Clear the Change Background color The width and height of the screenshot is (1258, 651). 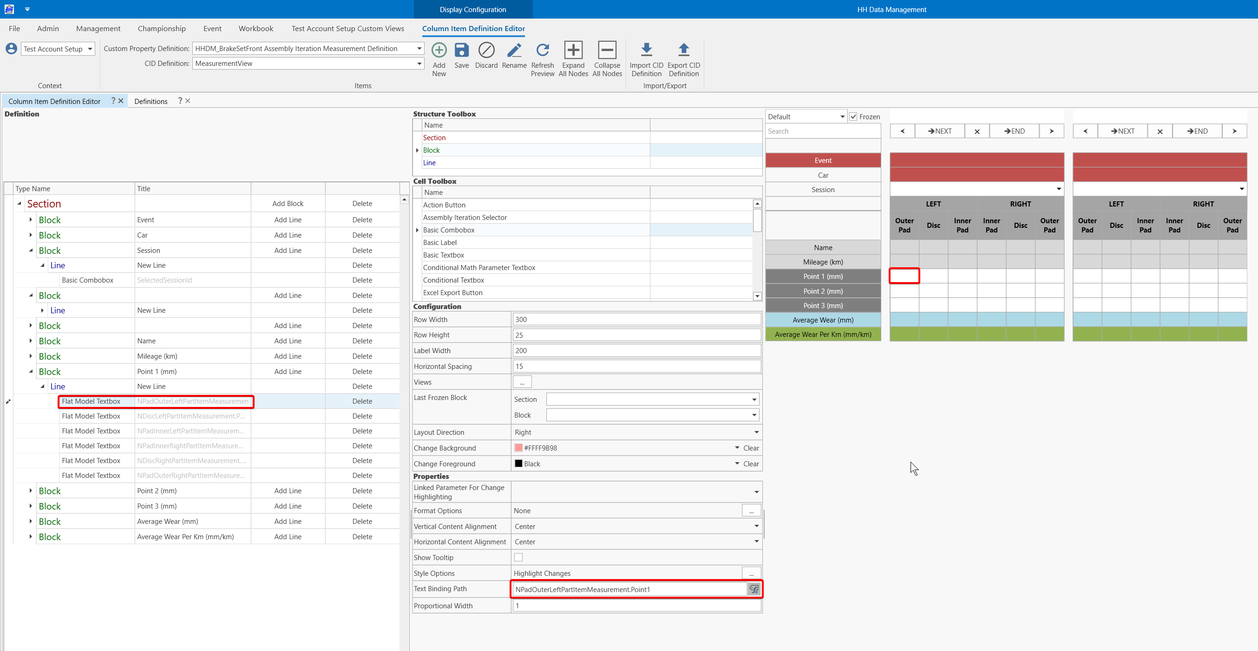751,448
